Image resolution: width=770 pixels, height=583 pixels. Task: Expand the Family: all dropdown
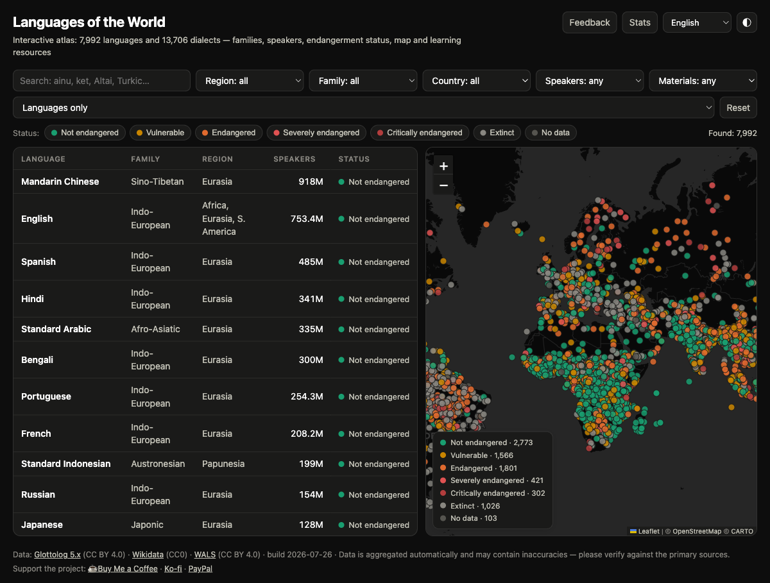tap(363, 81)
